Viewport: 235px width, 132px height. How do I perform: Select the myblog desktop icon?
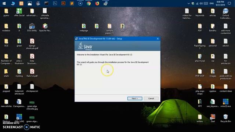[19, 73]
